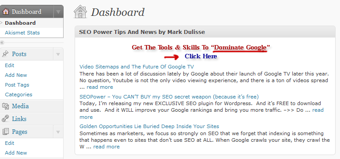Click the Media icon in sidebar
This screenshot has width=340, height=159.
pyautogui.click(x=5, y=106)
